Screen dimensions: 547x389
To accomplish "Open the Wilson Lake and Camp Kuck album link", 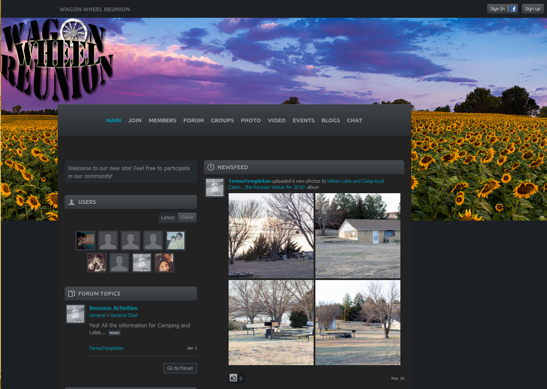I will click(x=356, y=181).
